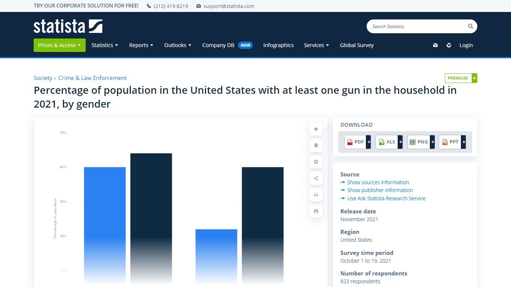Click the support@statista.com email link
The height and width of the screenshot is (287, 511).
[229, 6]
